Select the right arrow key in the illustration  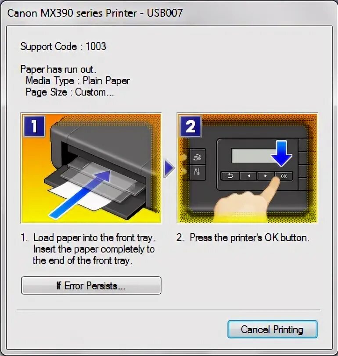[265, 176]
